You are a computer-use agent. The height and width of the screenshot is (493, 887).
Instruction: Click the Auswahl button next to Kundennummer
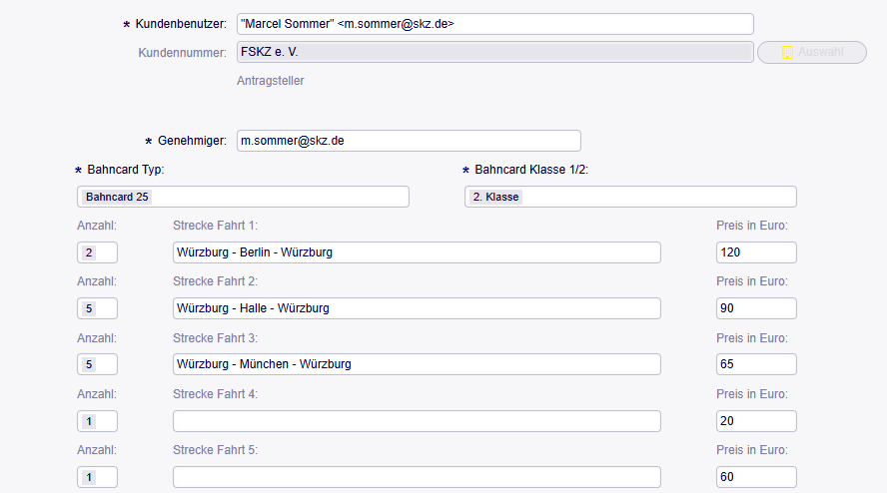click(x=811, y=52)
